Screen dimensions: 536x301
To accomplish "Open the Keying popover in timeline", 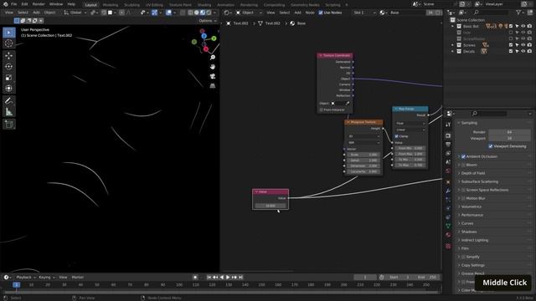I will tap(46, 278).
